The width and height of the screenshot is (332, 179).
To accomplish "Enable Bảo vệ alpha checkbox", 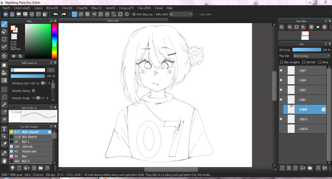I will click(x=281, y=62).
